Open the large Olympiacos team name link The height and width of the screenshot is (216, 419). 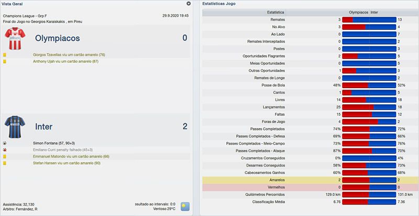click(x=57, y=38)
